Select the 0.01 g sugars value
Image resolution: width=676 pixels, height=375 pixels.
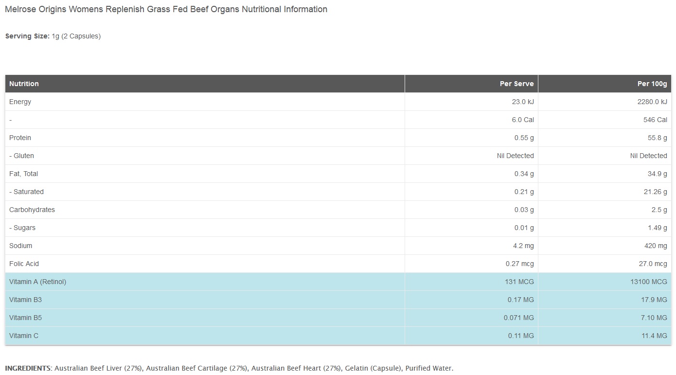(524, 228)
